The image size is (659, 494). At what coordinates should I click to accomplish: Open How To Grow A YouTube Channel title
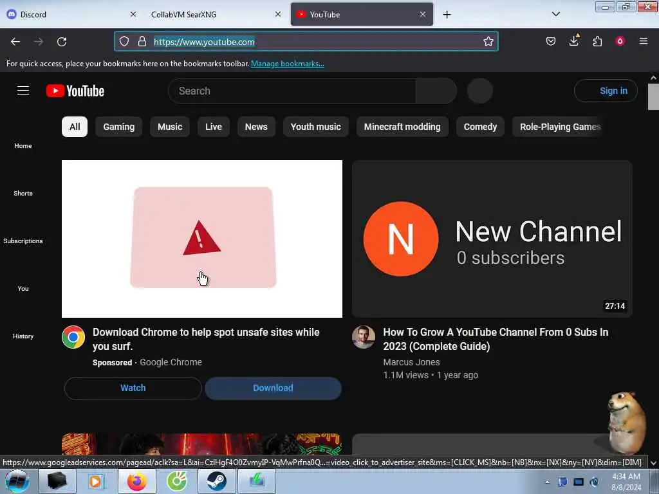tap(496, 339)
